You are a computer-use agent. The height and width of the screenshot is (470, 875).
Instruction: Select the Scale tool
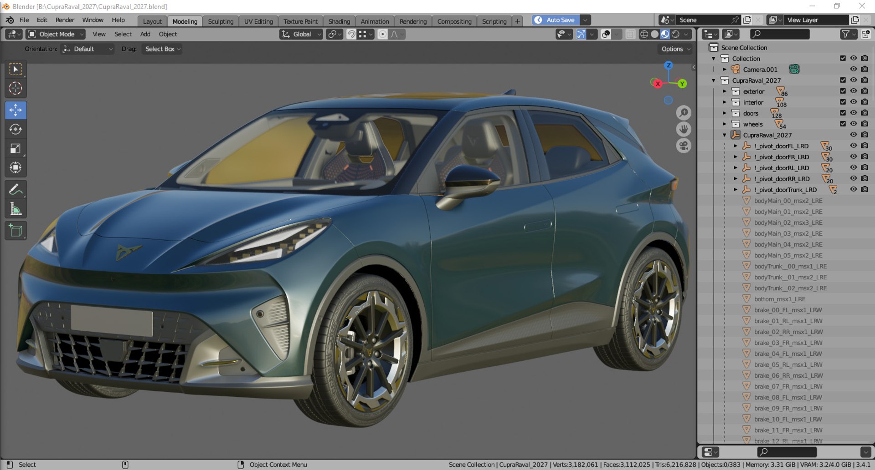15,148
